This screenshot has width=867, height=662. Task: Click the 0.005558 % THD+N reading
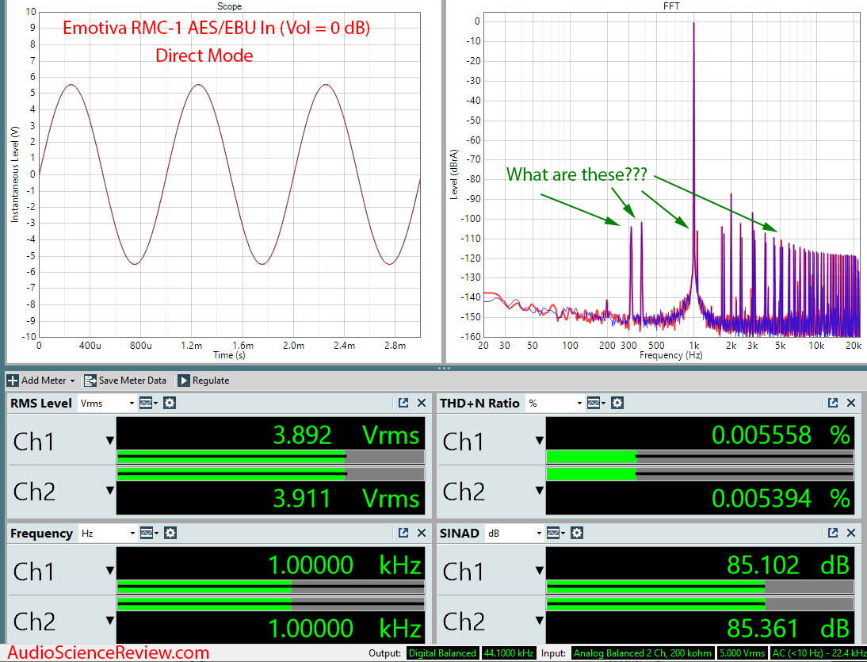pyautogui.click(x=781, y=435)
